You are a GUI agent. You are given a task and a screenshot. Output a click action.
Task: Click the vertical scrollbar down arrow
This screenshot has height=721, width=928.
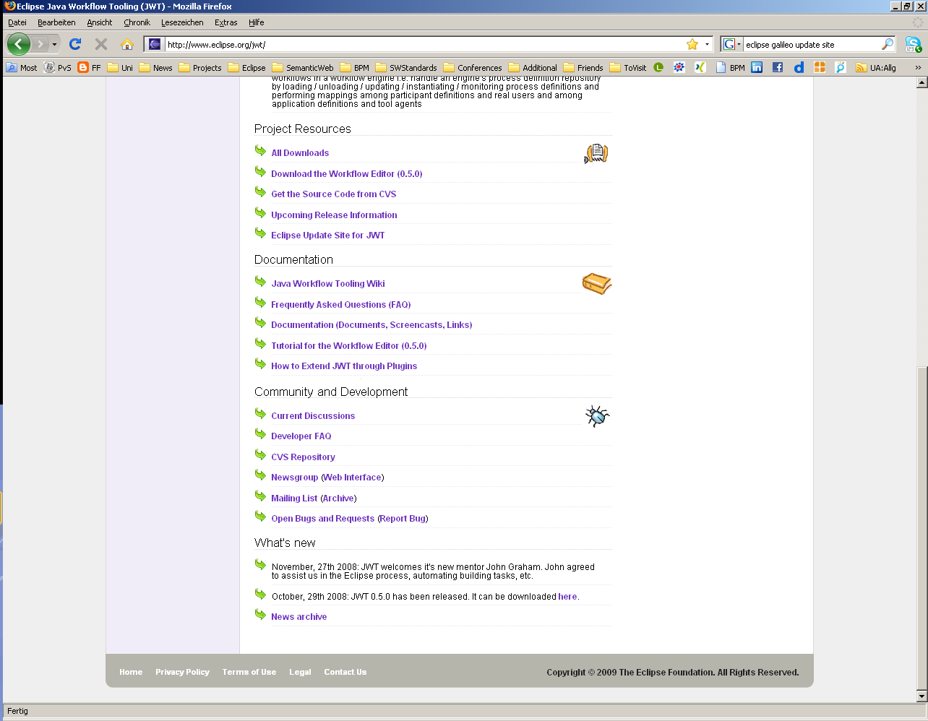921,696
